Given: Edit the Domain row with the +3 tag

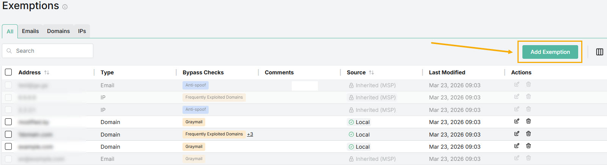Looking at the screenshot, I should point(517,134).
